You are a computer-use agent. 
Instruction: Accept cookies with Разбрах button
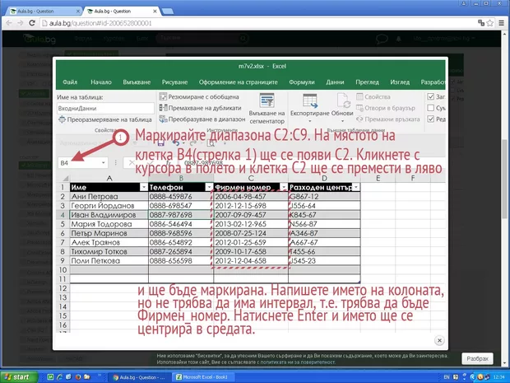pos(477,358)
